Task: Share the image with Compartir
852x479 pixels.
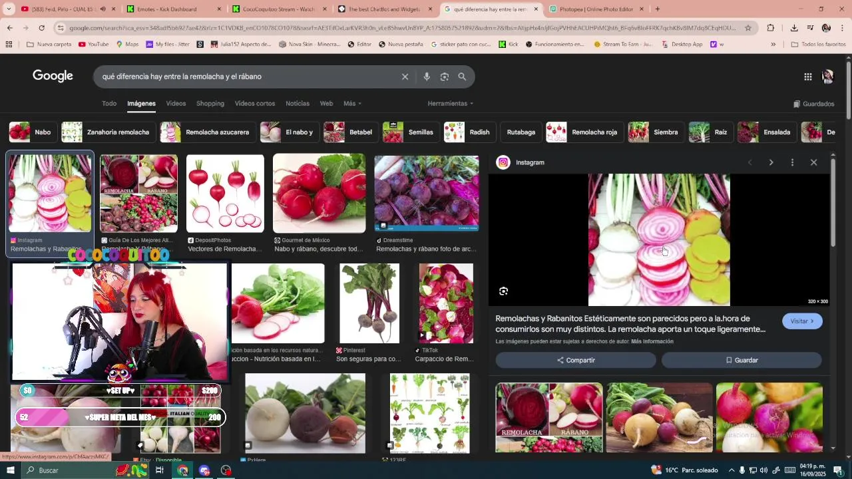Action: [x=576, y=360]
